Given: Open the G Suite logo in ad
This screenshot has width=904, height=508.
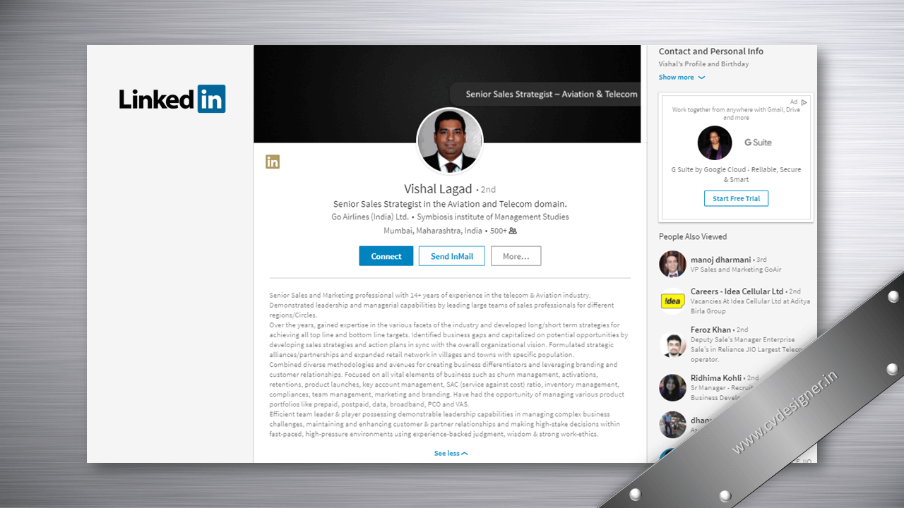Looking at the screenshot, I should tap(758, 143).
